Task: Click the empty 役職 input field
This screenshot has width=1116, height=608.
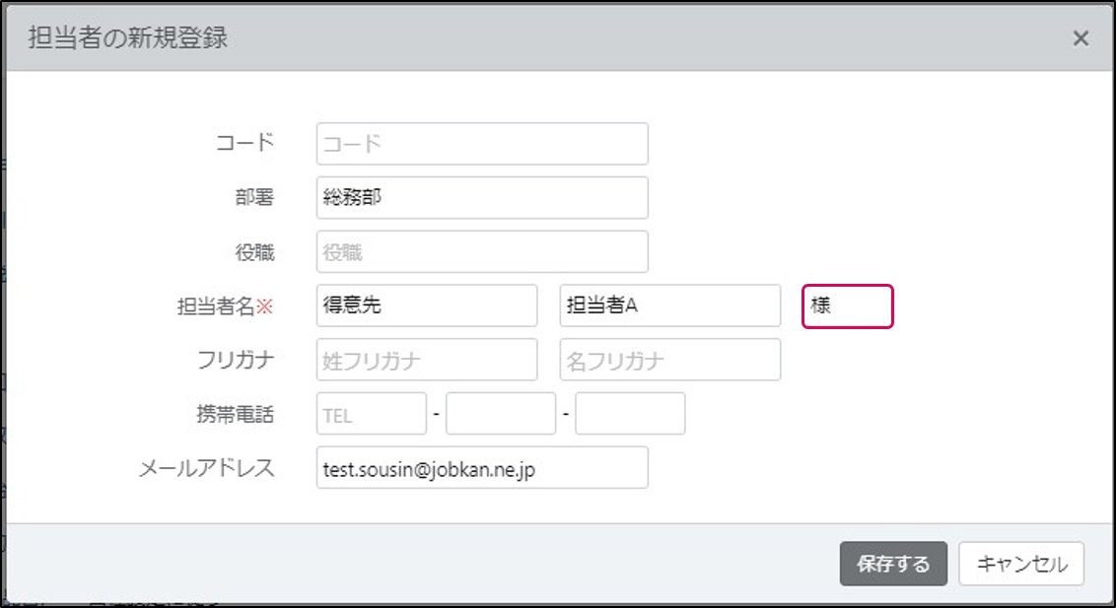Action: pyautogui.click(x=481, y=251)
